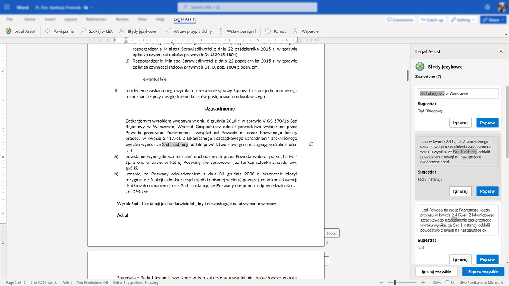Click the Znalezione (7) label

point(429,77)
